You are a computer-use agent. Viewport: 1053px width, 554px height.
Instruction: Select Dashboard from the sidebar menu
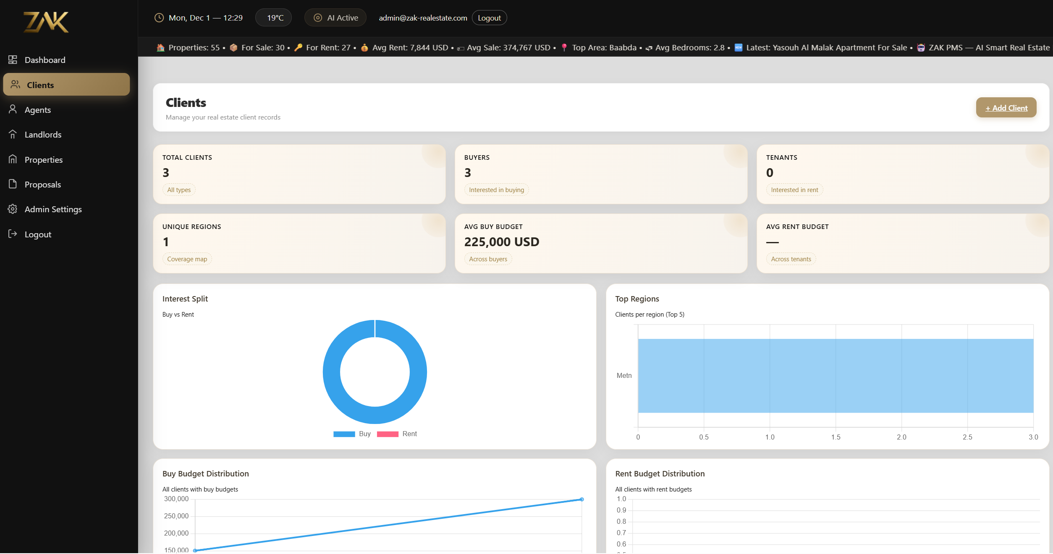click(x=45, y=60)
